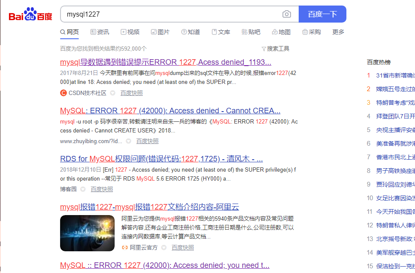Open hot item 11: 今天开始我国
Screen dimensions: 415x273
(x=395, y=212)
